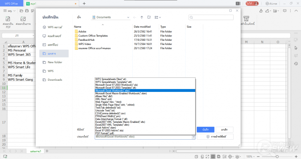
Task: Choose Microsoft Excel 97-2003 Workbook(*.xls)
Action: coord(145,85)
